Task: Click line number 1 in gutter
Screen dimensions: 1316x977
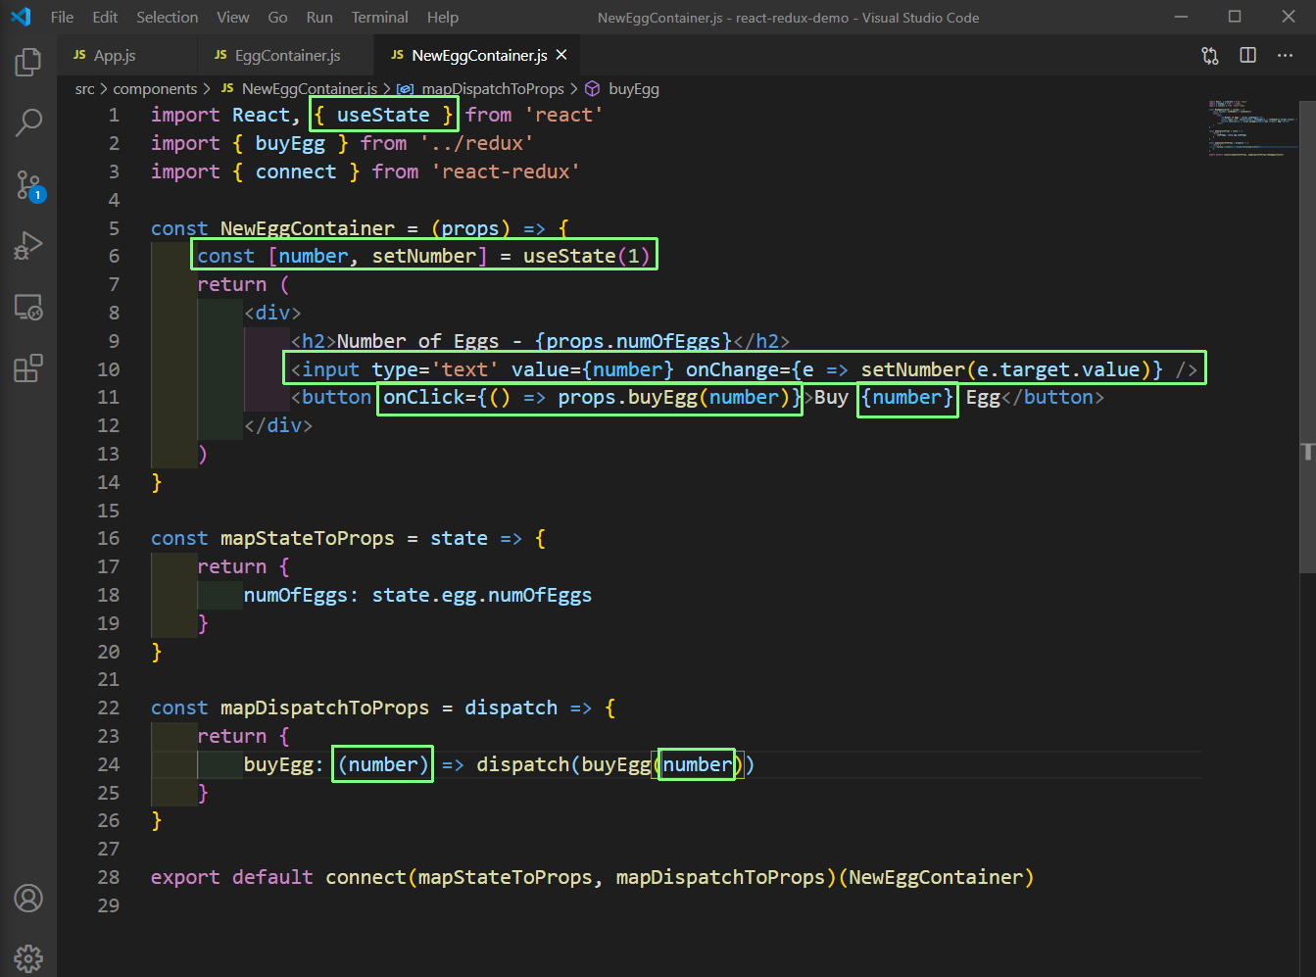Action: (114, 115)
